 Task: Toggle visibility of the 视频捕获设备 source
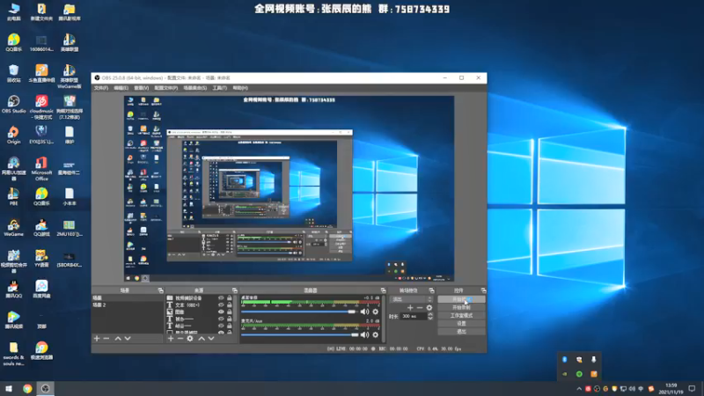tap(221, 298)
